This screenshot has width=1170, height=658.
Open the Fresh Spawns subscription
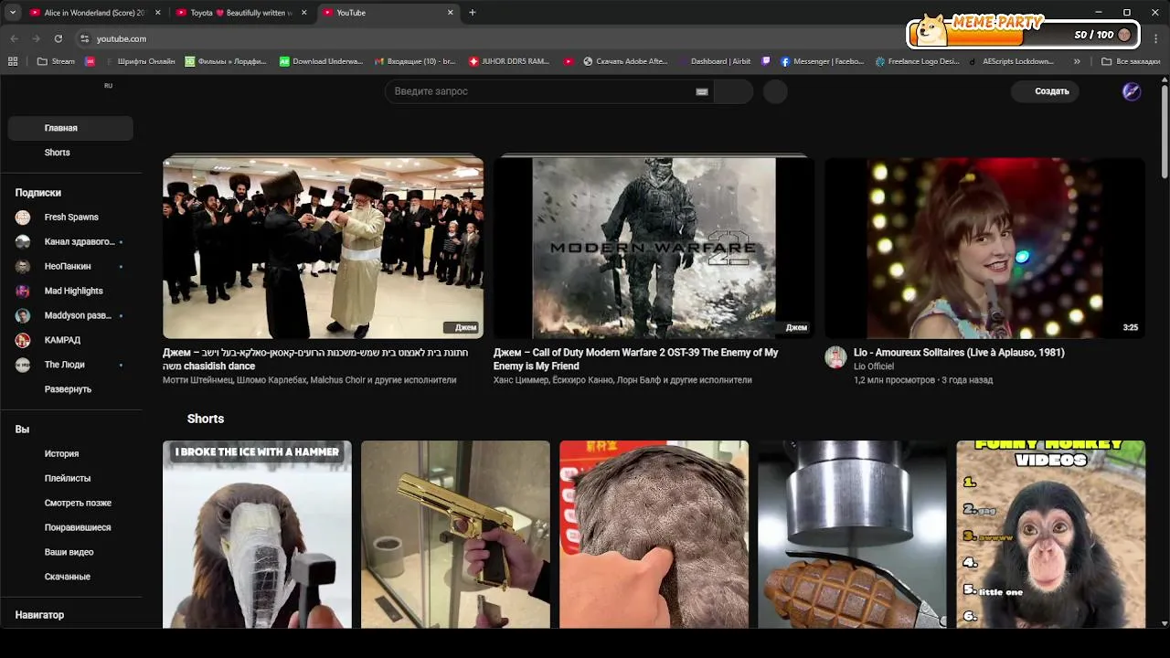pos(70,218)
